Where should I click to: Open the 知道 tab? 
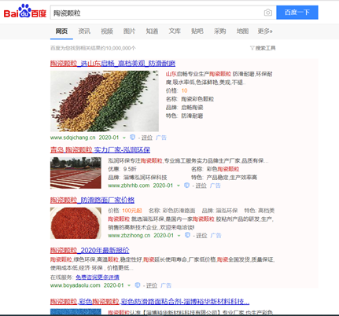[152, 31]
